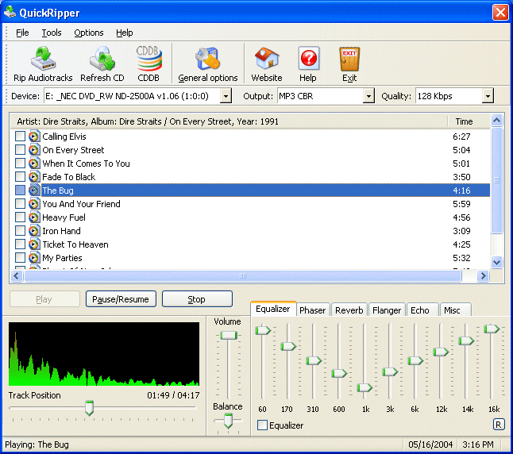Click the 16k equalizer band handle
Screen dimensions: 513x454
tap(492, 329)
